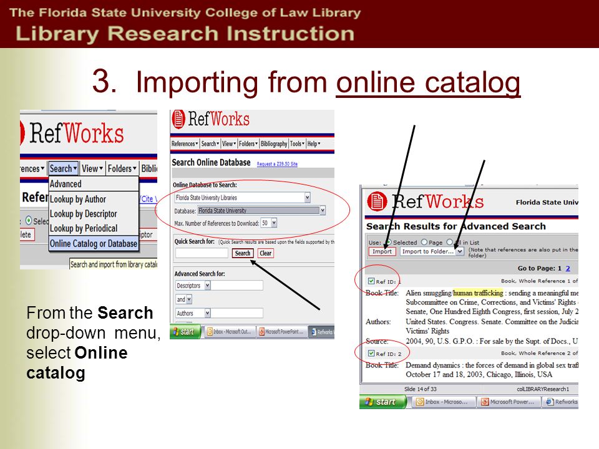Switch to 'Inbox - Microso...' taskbar item
The height and width of the screenshot is (449, 599).
pos(444,402)
